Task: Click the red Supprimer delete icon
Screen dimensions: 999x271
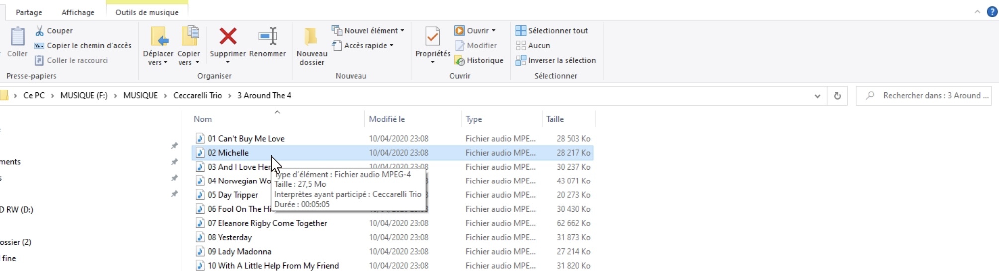Action: point(228,36)
